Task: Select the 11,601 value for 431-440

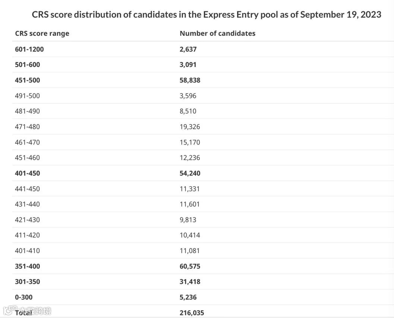Action: pos(189,204)
